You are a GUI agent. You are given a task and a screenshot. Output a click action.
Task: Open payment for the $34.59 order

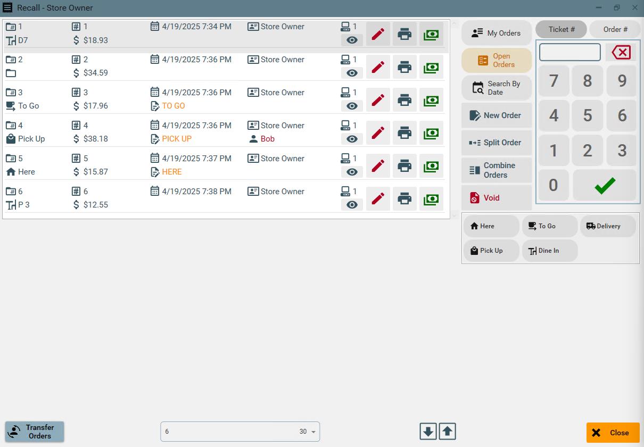pyautogui.click(x=431, y=67)
